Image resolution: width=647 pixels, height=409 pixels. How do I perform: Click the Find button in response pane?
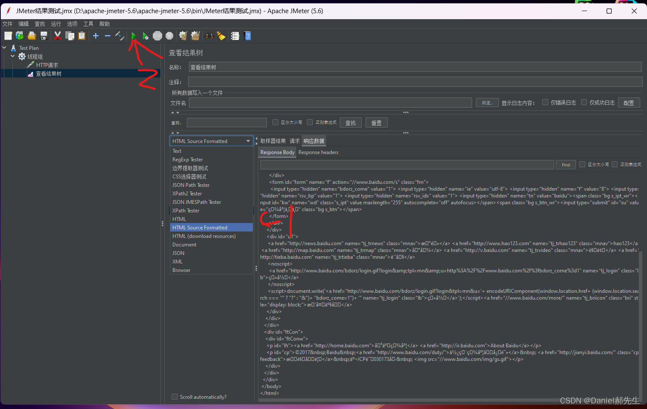pyautogui.click(x=566, y=165)
